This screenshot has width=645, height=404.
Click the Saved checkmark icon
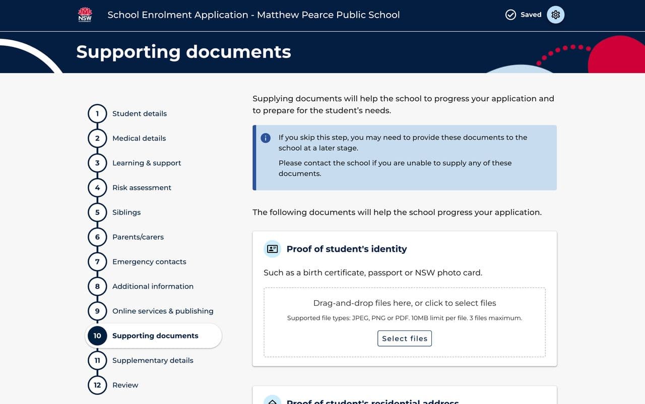click(x=510, y=15)
